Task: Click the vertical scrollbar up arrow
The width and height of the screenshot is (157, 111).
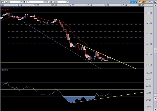Action: [x=155, y=5]
